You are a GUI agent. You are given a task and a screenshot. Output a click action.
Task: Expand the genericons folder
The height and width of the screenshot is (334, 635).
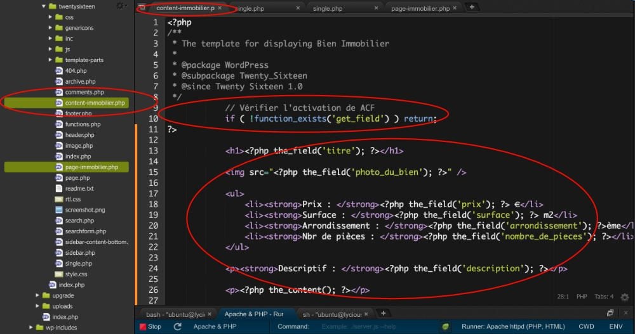click(50, 28)
